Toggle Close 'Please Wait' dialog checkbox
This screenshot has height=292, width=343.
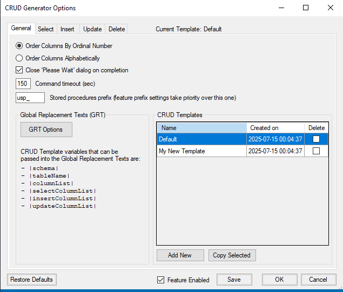coord(19,70)
